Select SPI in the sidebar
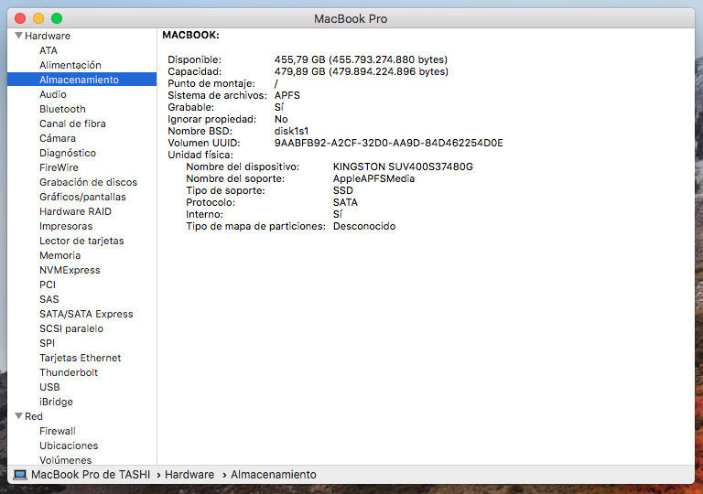This screenshot has height=494, width=703. tap(47, 343)
